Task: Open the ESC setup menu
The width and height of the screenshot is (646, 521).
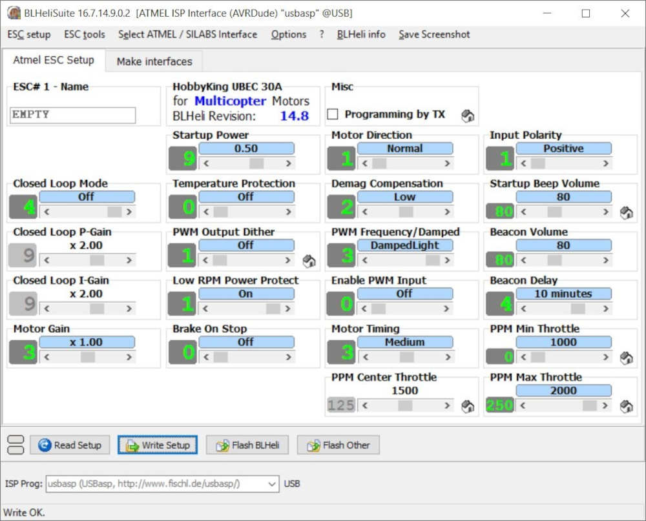Action: 29,35
